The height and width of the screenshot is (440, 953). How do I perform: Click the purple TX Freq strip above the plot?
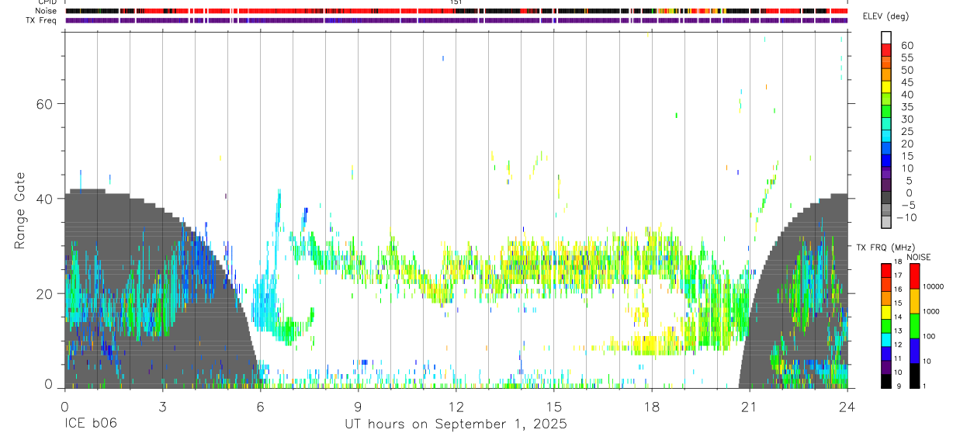[x=456, y=20]
